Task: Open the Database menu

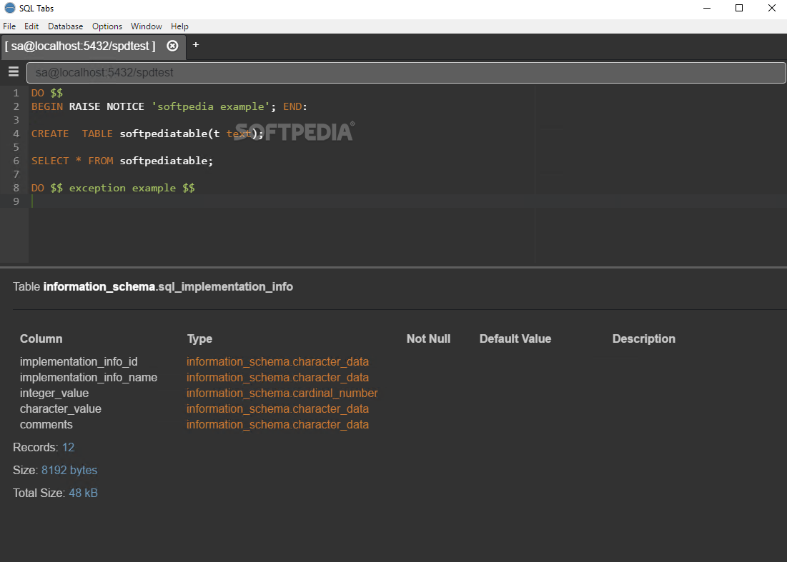Action: point(65,26)
